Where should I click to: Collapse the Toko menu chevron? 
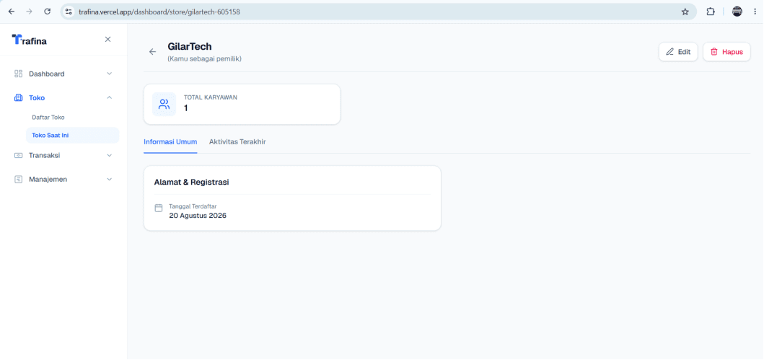tap(109, 97)
